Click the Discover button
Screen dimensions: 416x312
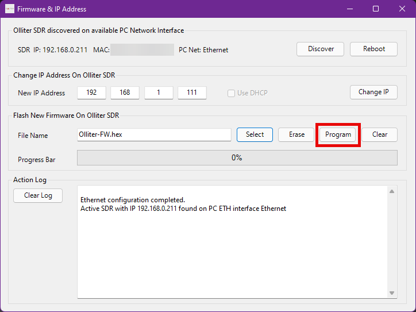tap(320, 49)
